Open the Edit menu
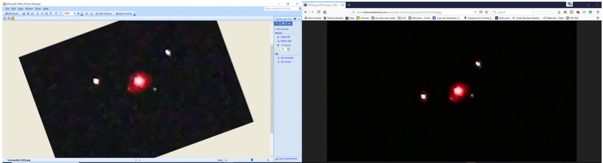Viewport: 603px width, 163px height. pos(13,9)
